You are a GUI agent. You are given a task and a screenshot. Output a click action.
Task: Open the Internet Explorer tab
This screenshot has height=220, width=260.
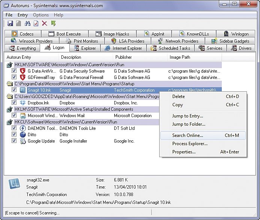coord(123,48)
